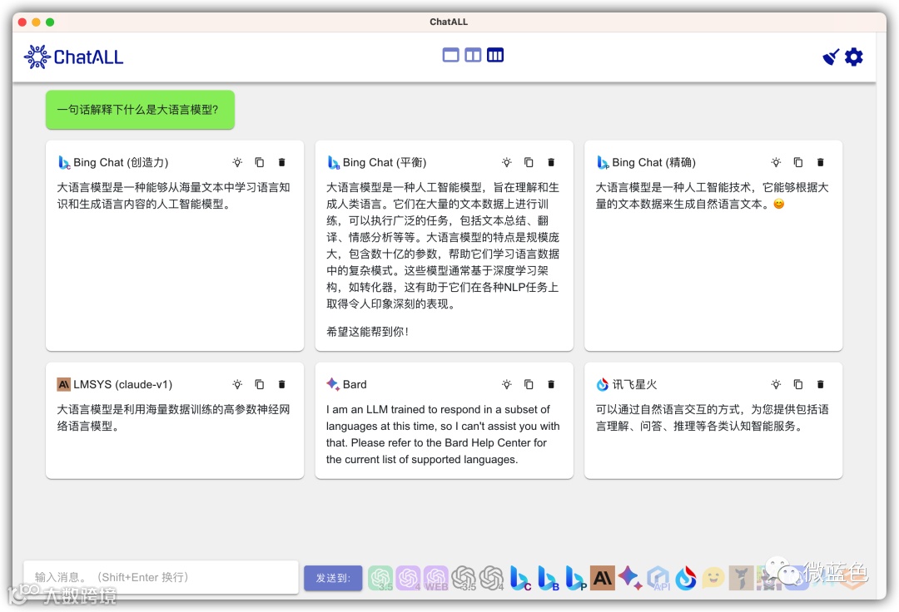This screenshot has height=612, width=899.
Task: Highlight the Bing Chat (精确) response
Action: click(776, 163)
